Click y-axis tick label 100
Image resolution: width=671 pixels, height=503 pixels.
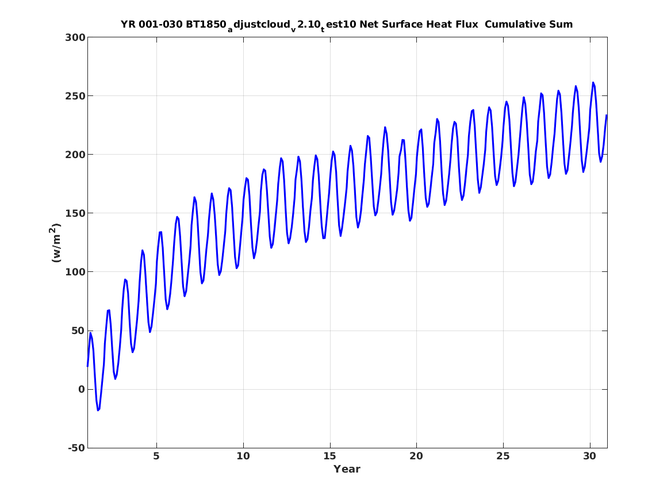point(75,272)
